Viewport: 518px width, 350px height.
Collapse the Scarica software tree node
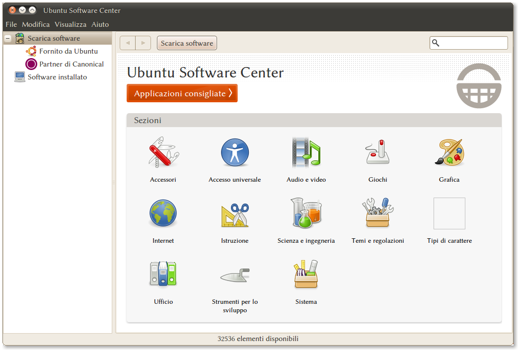click(x=8, y=38)
